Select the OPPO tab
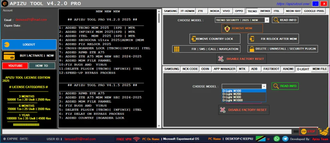This screenshot has width=330, height=143. point(239,11)
